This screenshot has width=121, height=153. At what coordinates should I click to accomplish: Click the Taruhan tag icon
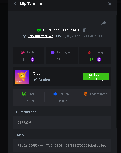click(55, 94)
